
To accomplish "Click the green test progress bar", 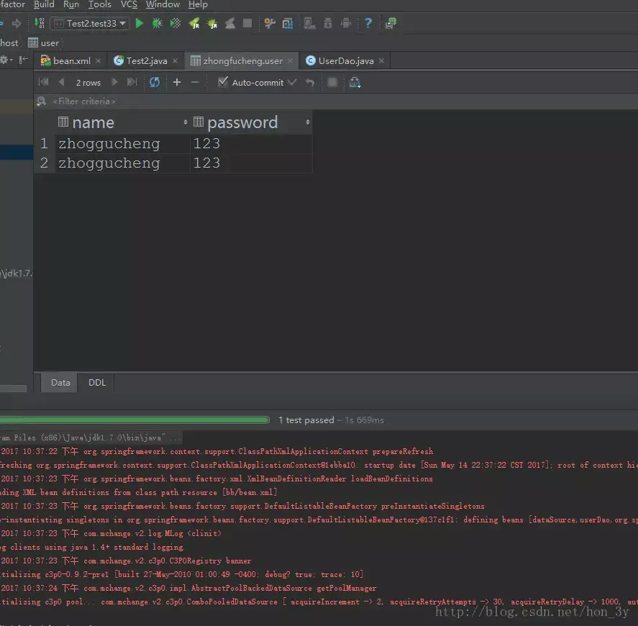I will 135,419.
